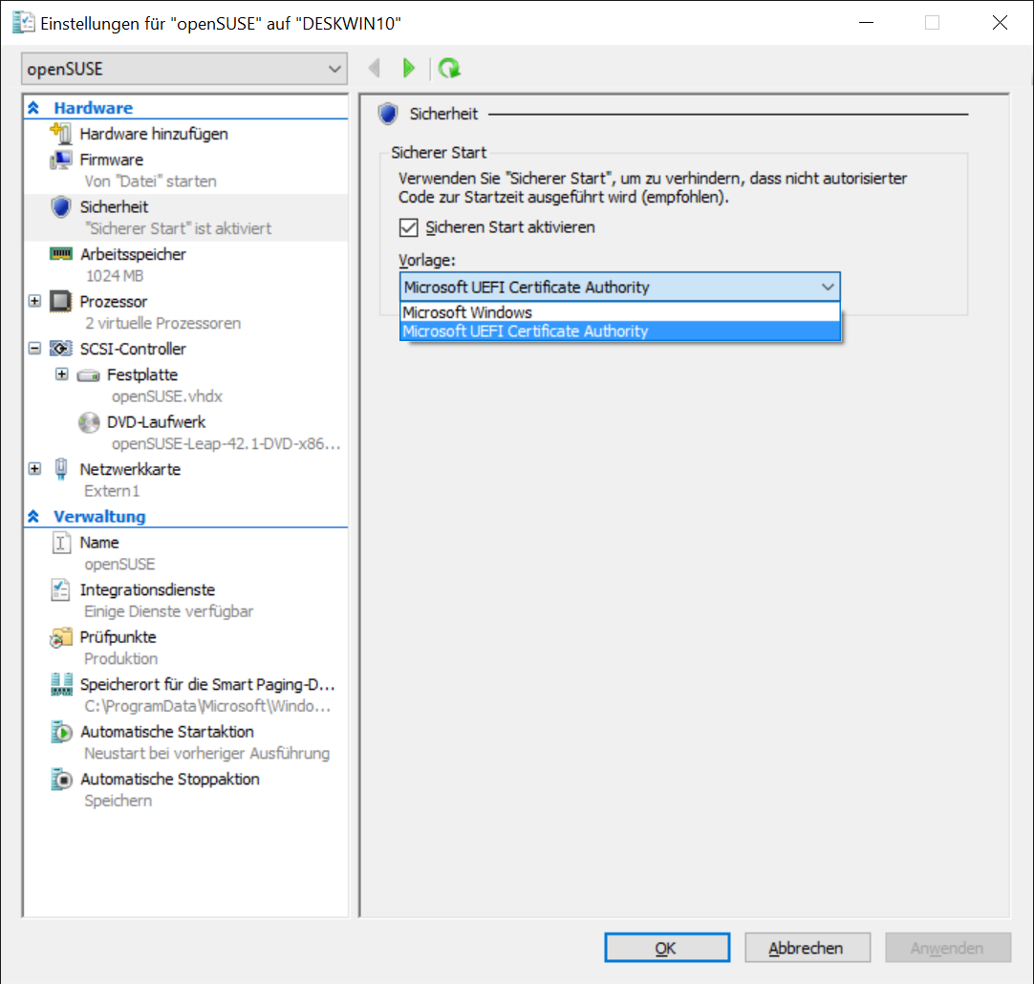1034x984 pixels.
Task: Click the 'Extern1' network text
Action: (112, 491)
